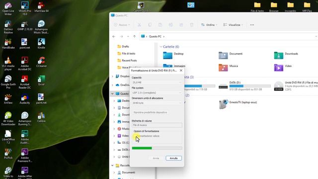
Task: Expand the OneDrive node in sidebar
Action: click(113, 85)
